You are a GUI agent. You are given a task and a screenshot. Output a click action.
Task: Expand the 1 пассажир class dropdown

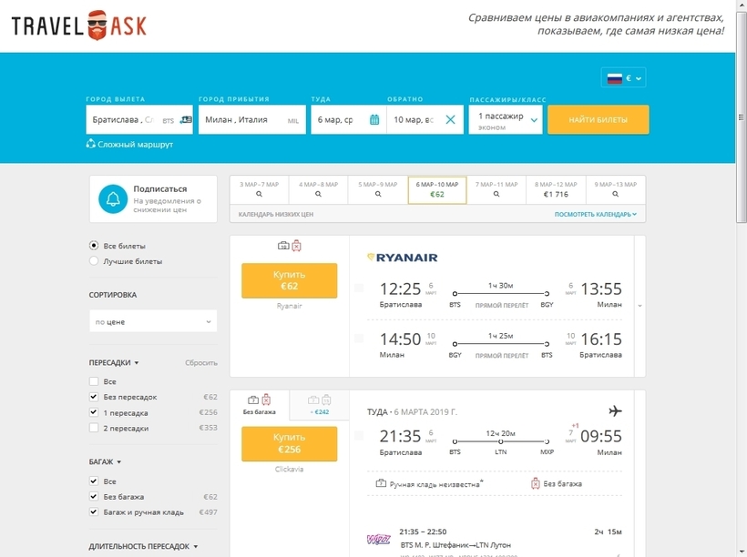coord(506,120)
